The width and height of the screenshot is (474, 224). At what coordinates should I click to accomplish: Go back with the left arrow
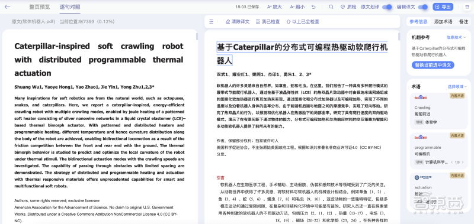tap(7, 7)
